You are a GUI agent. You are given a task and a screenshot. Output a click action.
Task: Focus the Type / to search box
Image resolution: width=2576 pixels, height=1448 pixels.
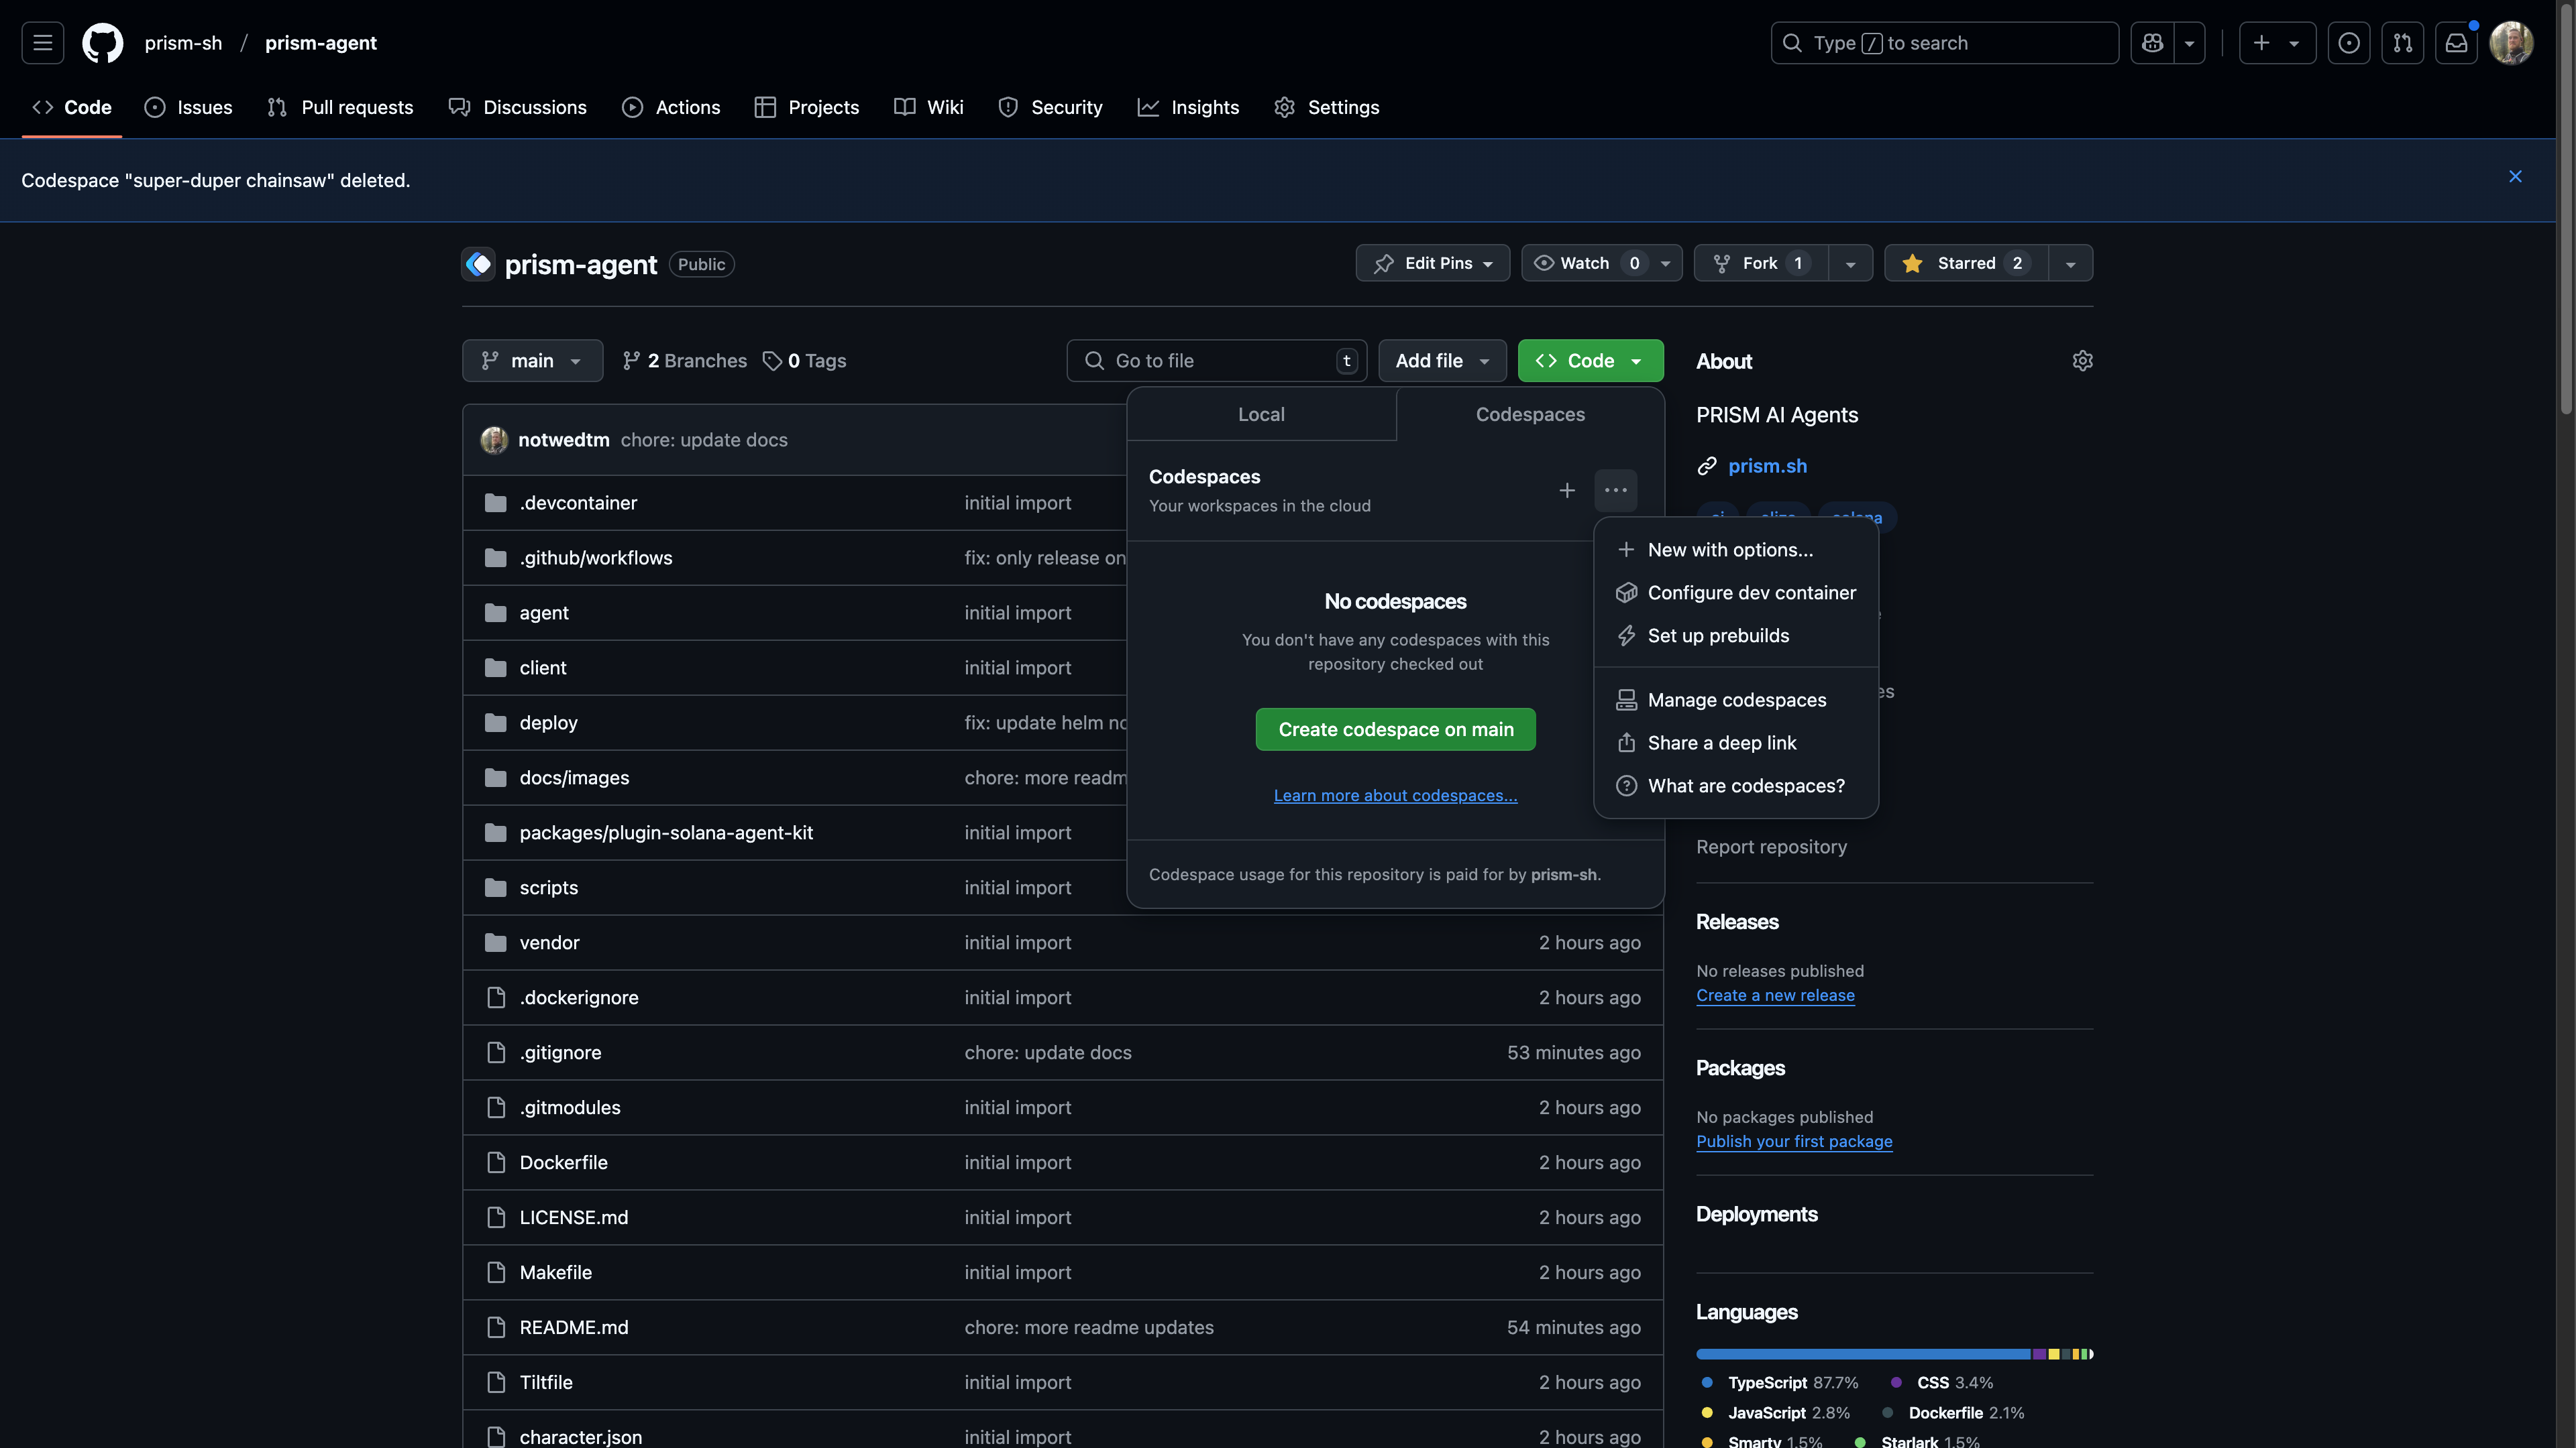pyautogui.click(x=1944, y=43)
